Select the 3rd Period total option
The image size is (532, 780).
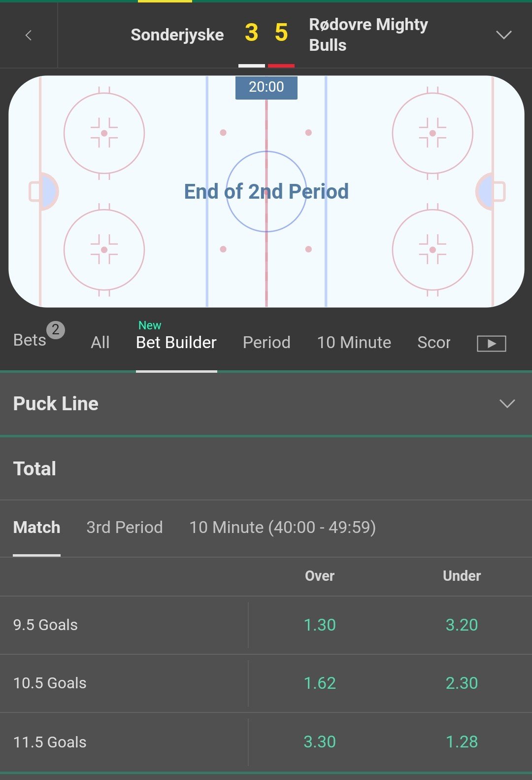(125, 528)
